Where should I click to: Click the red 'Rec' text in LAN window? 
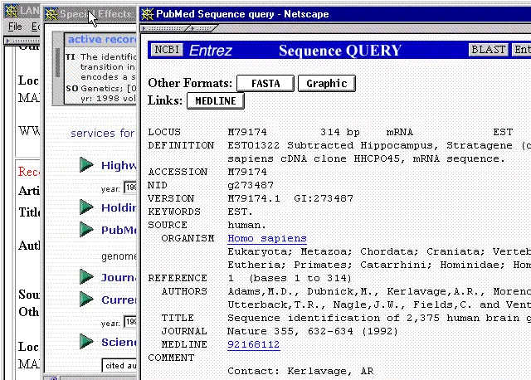tap(28, 172)
